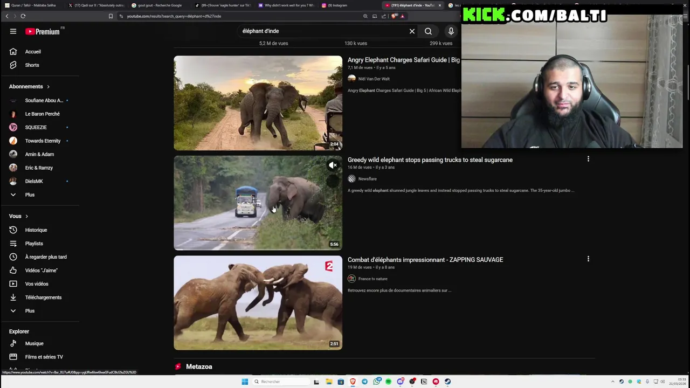Open À regarder plus tard in the sidebar
This screenshot has width=690, height=388.
(x=45, y=257)
